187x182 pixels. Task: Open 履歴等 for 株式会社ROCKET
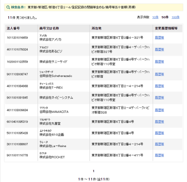[x=159, y=155]
